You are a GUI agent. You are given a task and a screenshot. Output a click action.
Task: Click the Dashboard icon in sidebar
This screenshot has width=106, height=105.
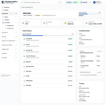(3, 7)
